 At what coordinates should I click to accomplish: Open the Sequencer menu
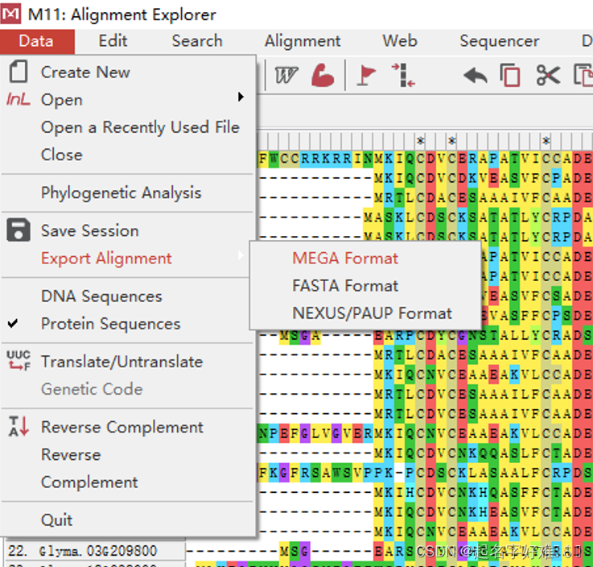pos(499,41)
